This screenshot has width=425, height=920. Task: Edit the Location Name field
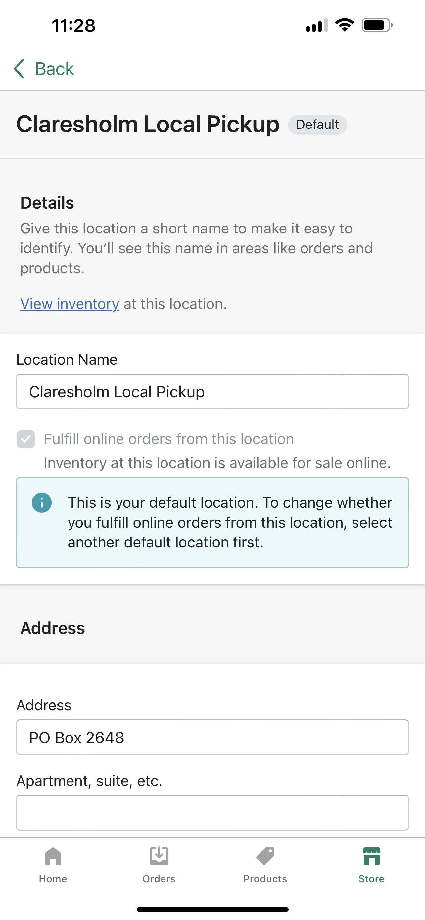click(212, 392)
